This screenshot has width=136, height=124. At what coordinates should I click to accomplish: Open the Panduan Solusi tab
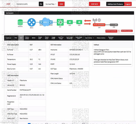click(x=111, y=38)
